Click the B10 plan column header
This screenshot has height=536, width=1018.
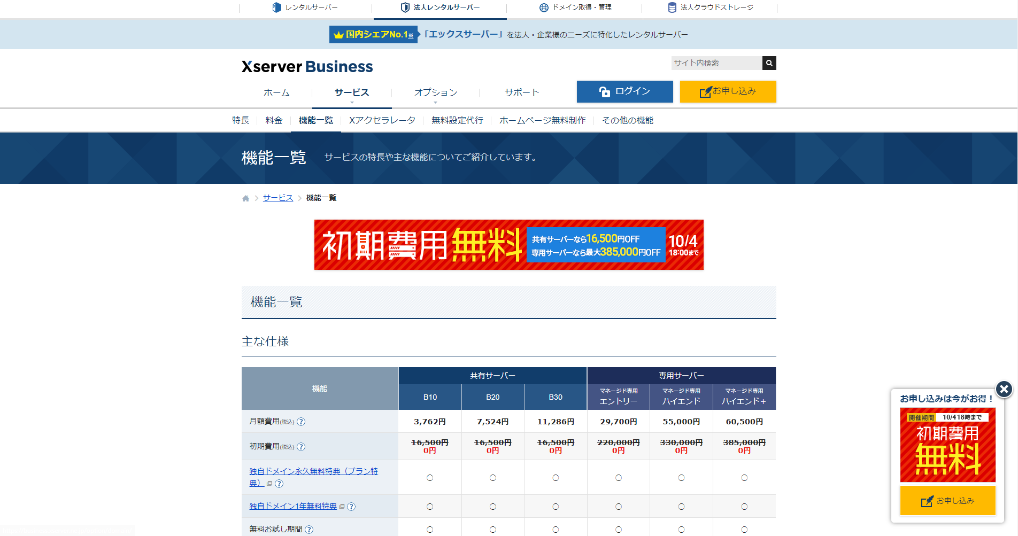430,397
